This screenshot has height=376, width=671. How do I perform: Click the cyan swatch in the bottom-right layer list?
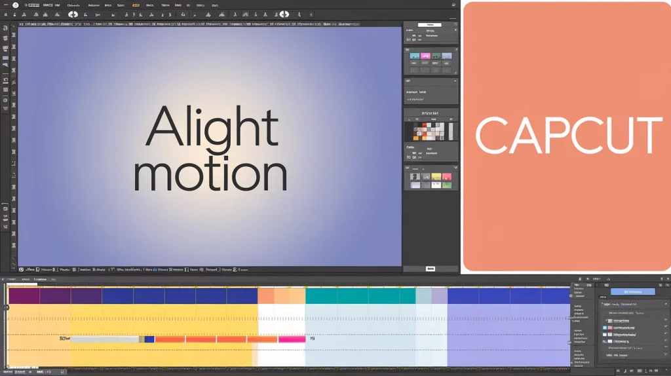point(605,328)
